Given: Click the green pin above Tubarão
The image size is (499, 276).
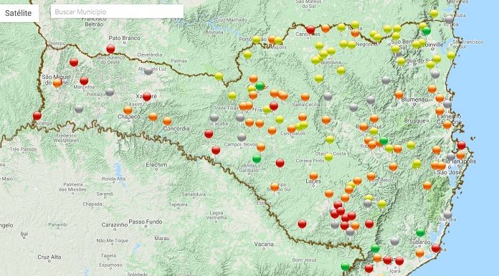Looking at the screenshot, I should pyautogui.click(x=420, y=233).
